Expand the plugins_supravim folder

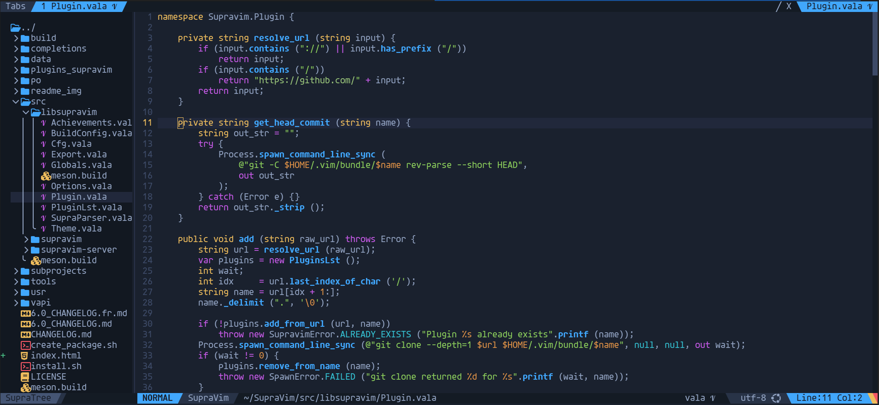click(x=16, y=70)
